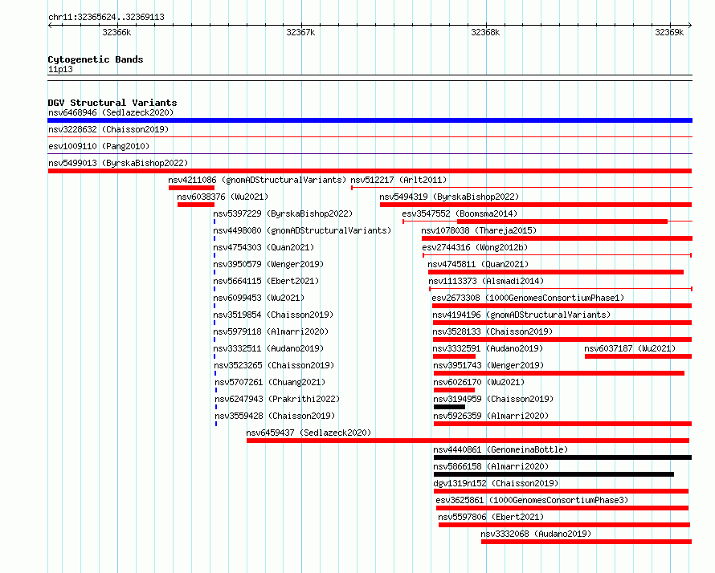Open the nsv4498080 gnomADStructuralVariants entry

pos(302,230)
